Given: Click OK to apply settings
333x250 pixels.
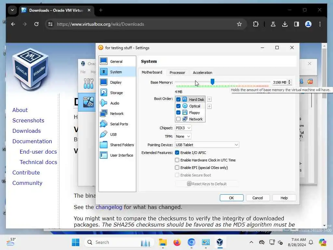Looking at the screenshot, I should coord(232,198).
